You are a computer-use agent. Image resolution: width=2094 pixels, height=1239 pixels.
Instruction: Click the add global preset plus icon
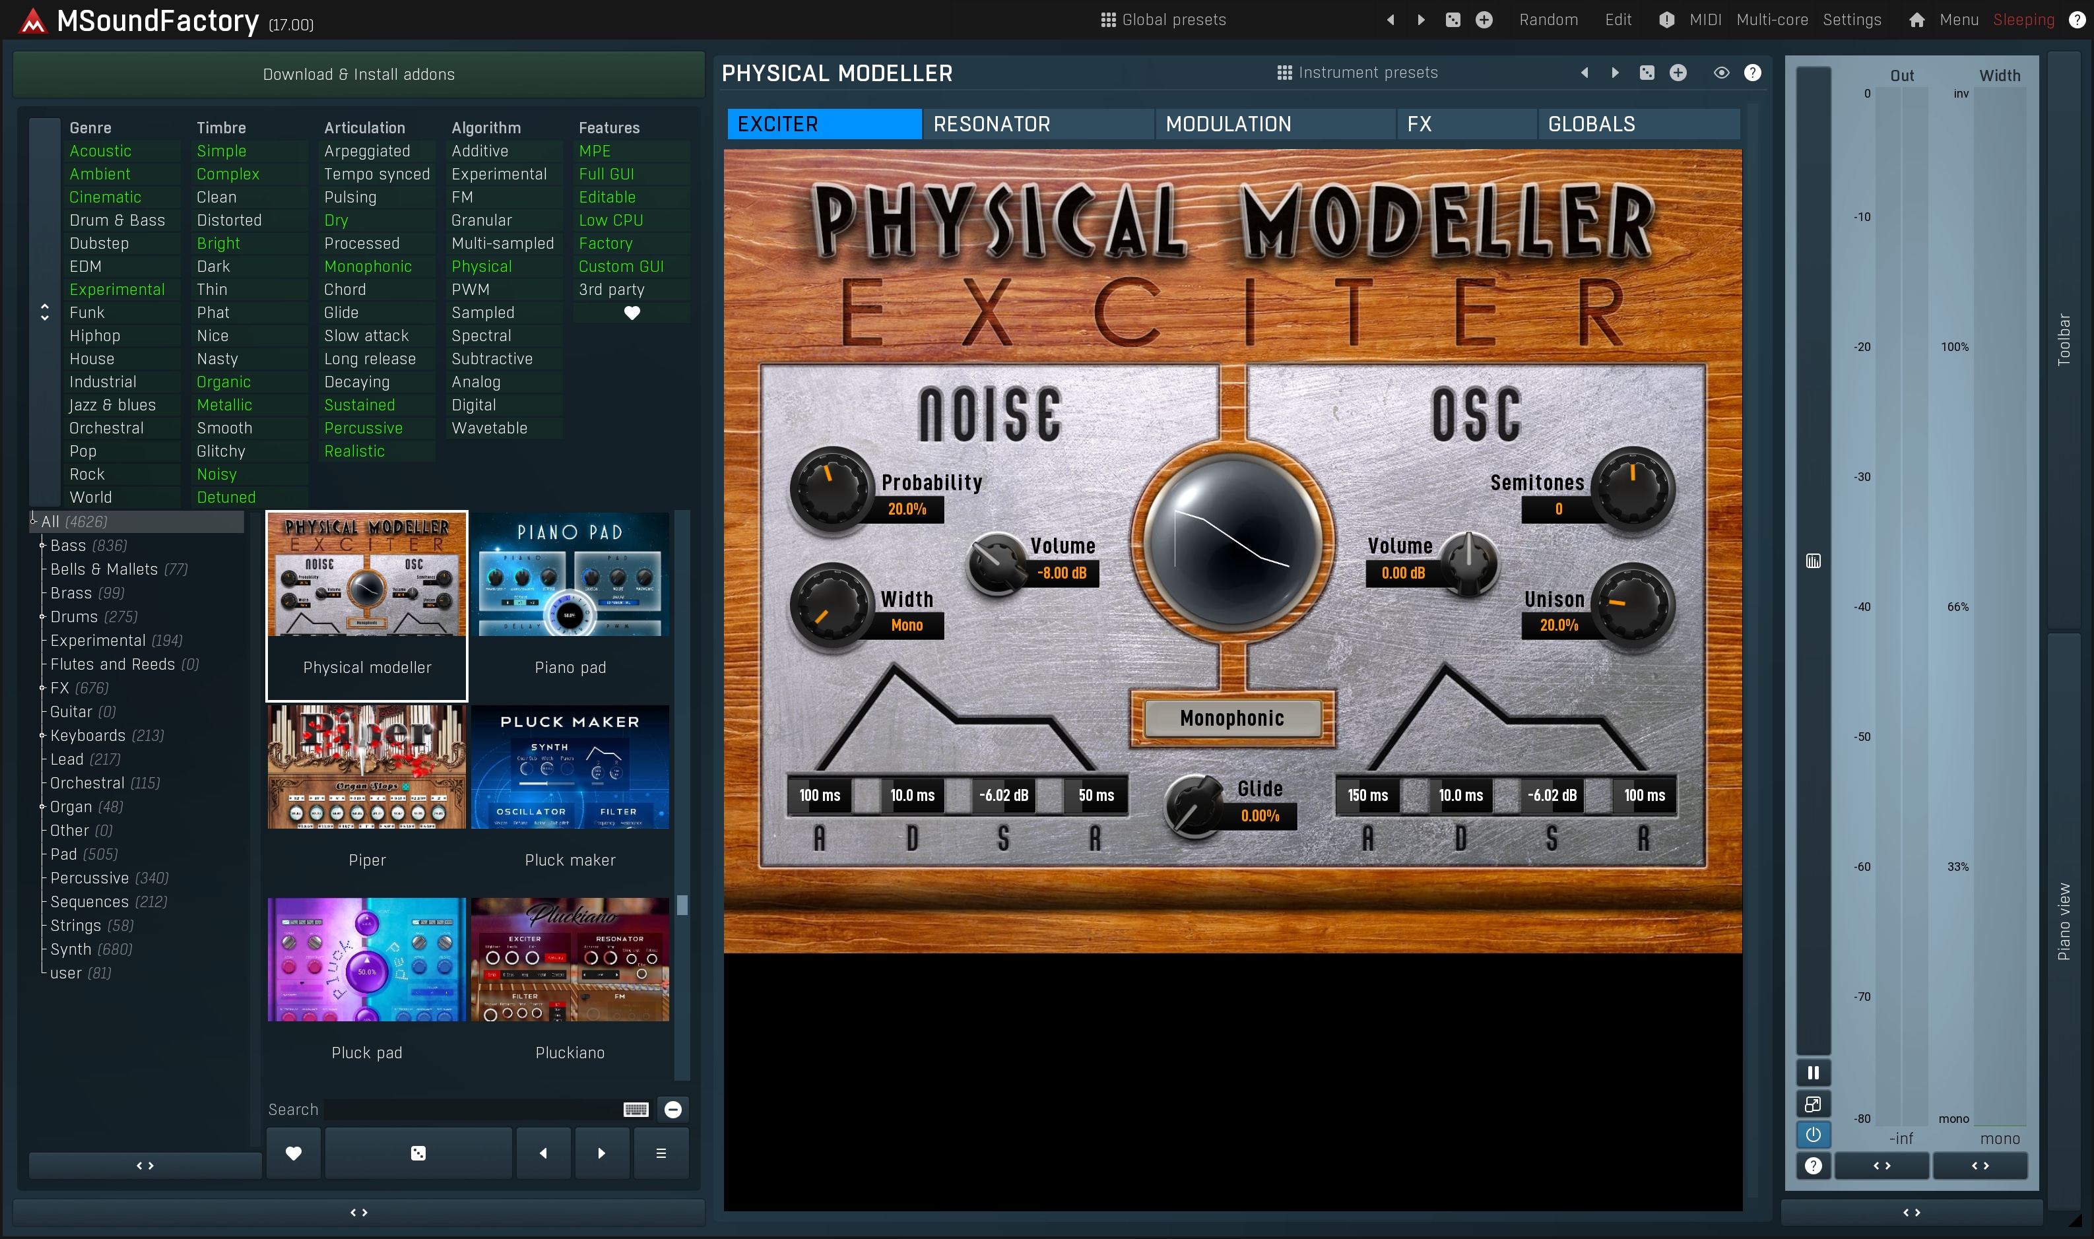pos(1484,20)
